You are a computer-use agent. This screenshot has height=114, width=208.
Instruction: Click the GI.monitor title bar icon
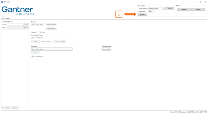[x=2, y=2]
